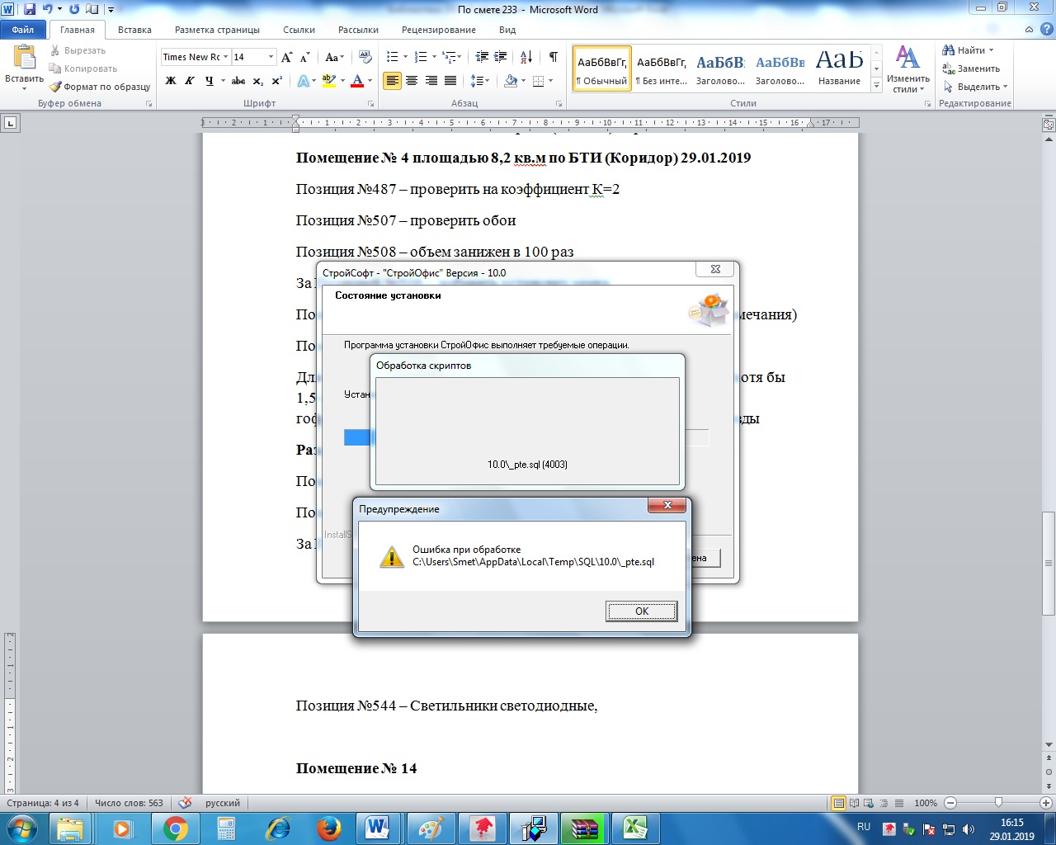Click the Число слов: 563 indicator
This screenshot has height=845, width=1056.
129,803
